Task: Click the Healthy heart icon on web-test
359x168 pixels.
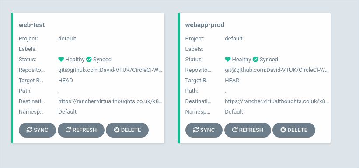Action: pyautogui.click(x=61, y=59)
